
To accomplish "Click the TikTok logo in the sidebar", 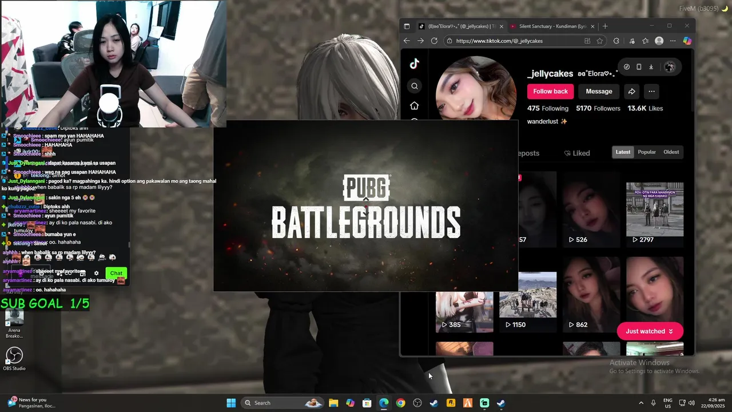I will pyautogui.click(x=415, y=64).
